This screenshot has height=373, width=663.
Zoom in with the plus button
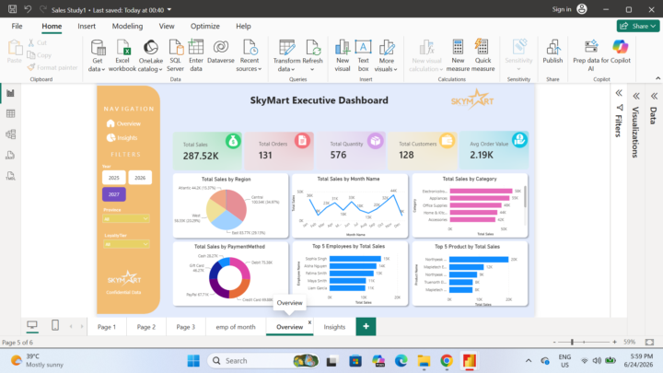[614, 342]
